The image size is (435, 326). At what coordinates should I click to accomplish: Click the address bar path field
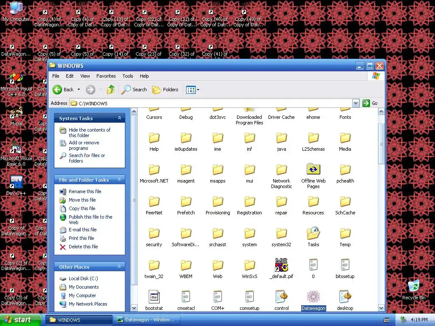211,104
